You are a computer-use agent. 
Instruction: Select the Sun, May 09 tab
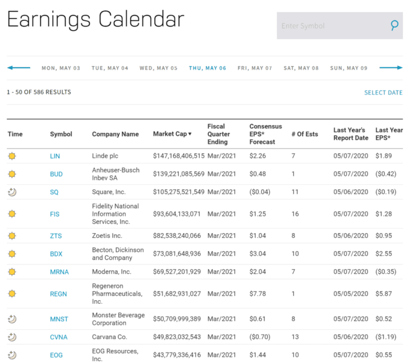(x=348, y=68)
